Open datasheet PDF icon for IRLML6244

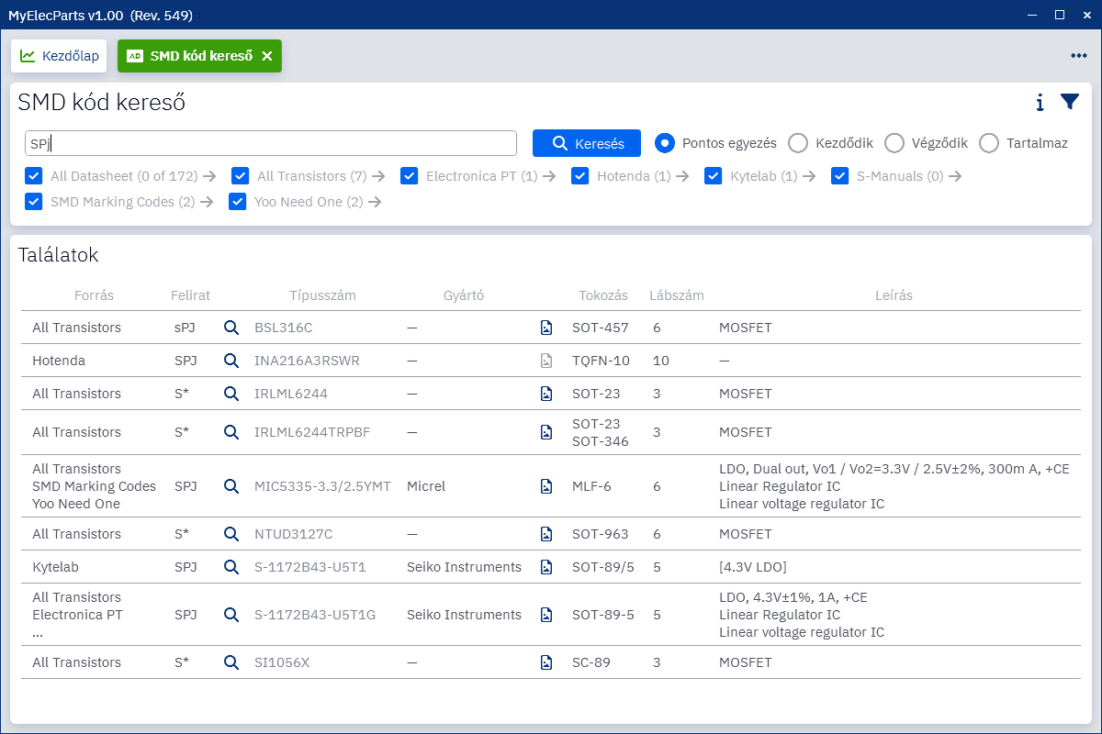click(x=546, y=394)
